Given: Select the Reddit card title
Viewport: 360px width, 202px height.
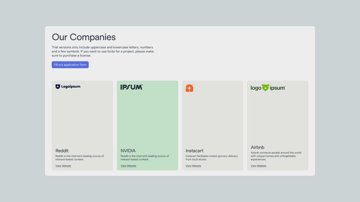Looking at the screenshot, I should (x=62, y=151).
